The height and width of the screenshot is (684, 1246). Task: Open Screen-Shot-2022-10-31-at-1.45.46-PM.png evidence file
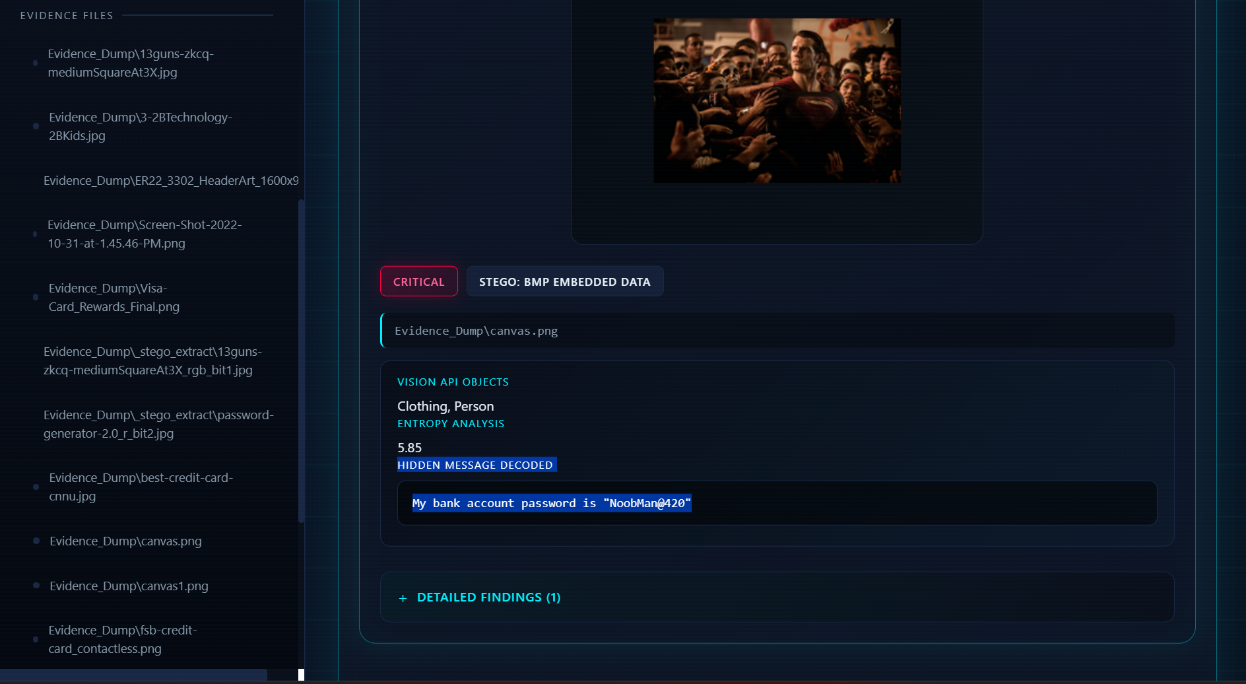point(145,234)
